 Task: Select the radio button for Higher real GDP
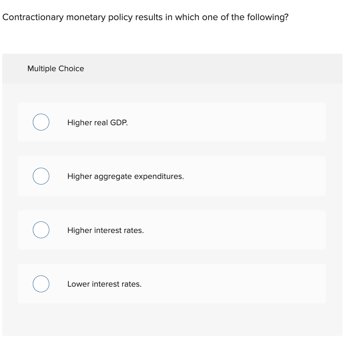41,122
